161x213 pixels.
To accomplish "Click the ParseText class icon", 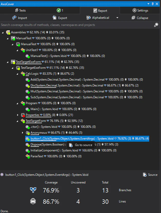I will [27, 156].
